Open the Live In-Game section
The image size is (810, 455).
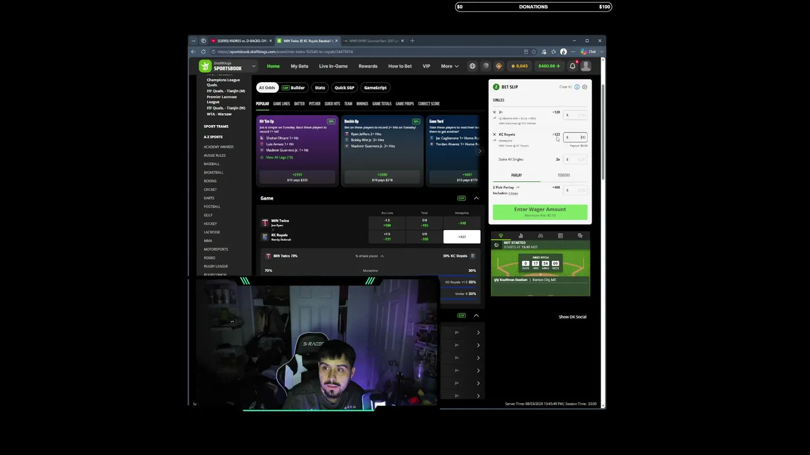pyautogui.click(x=333, y=66)
